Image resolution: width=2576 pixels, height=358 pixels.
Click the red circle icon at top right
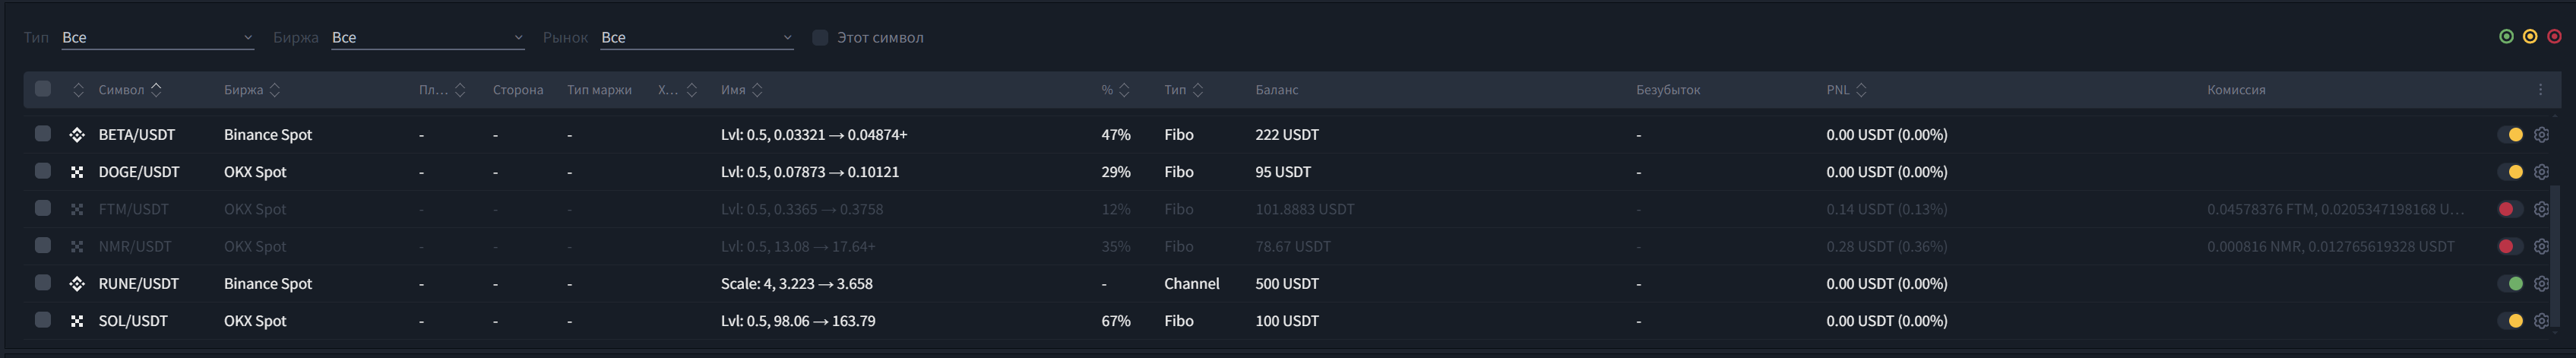tap(2554, 37)
